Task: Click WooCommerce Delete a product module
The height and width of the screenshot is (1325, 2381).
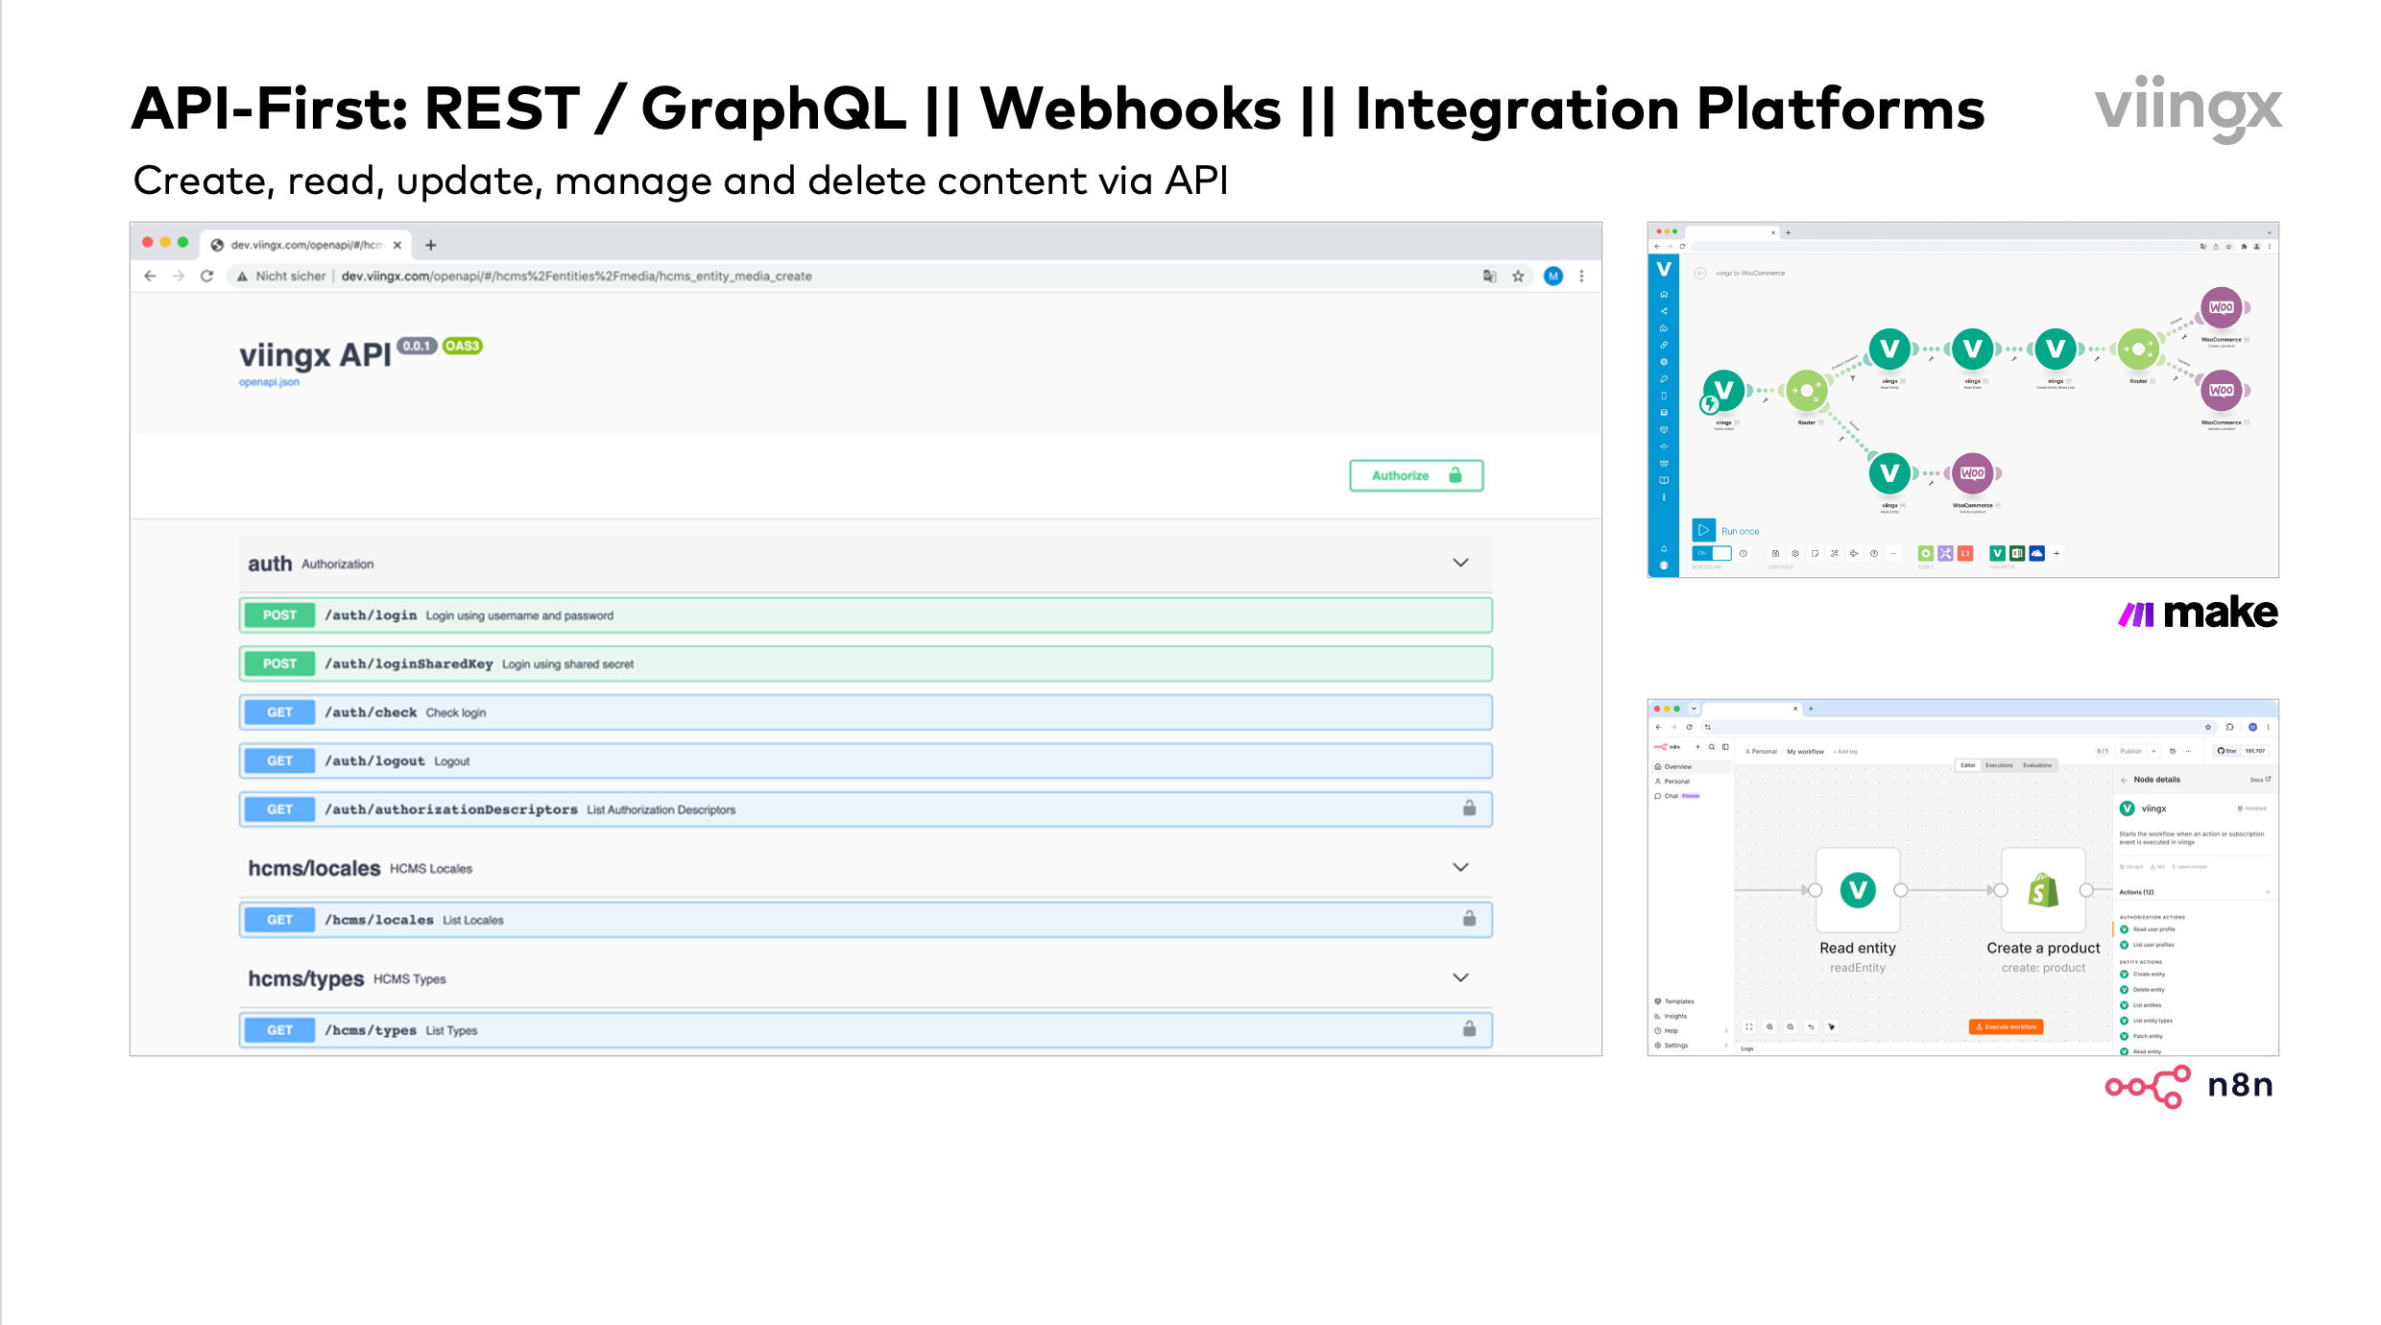Action: (1972, 473)
